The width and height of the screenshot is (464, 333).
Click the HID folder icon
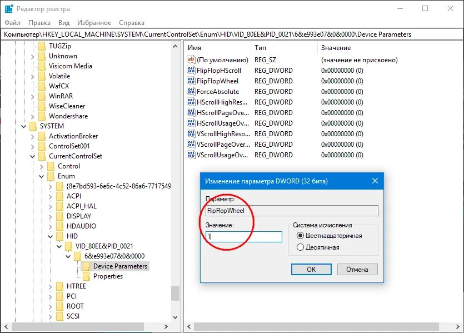(x=60, y=236)
